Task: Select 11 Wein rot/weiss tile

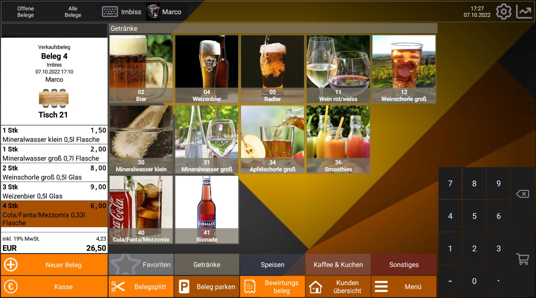Action: pyautogui.click(x=338, y=69)
